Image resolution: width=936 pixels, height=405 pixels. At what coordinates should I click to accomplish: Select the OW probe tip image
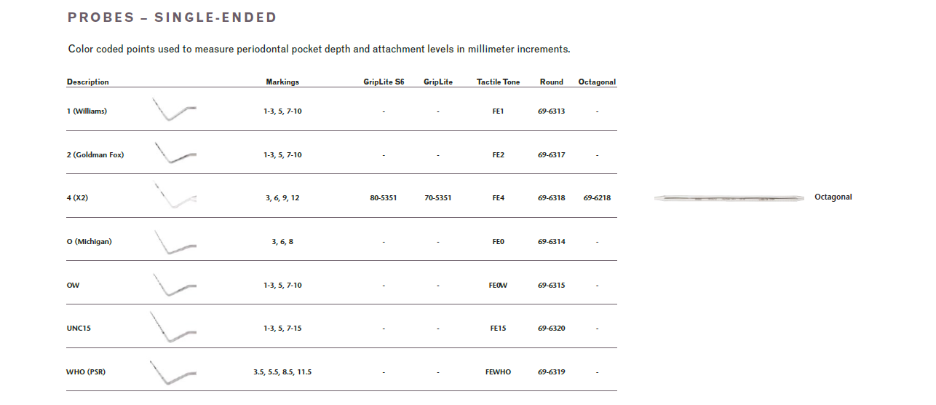174,285
